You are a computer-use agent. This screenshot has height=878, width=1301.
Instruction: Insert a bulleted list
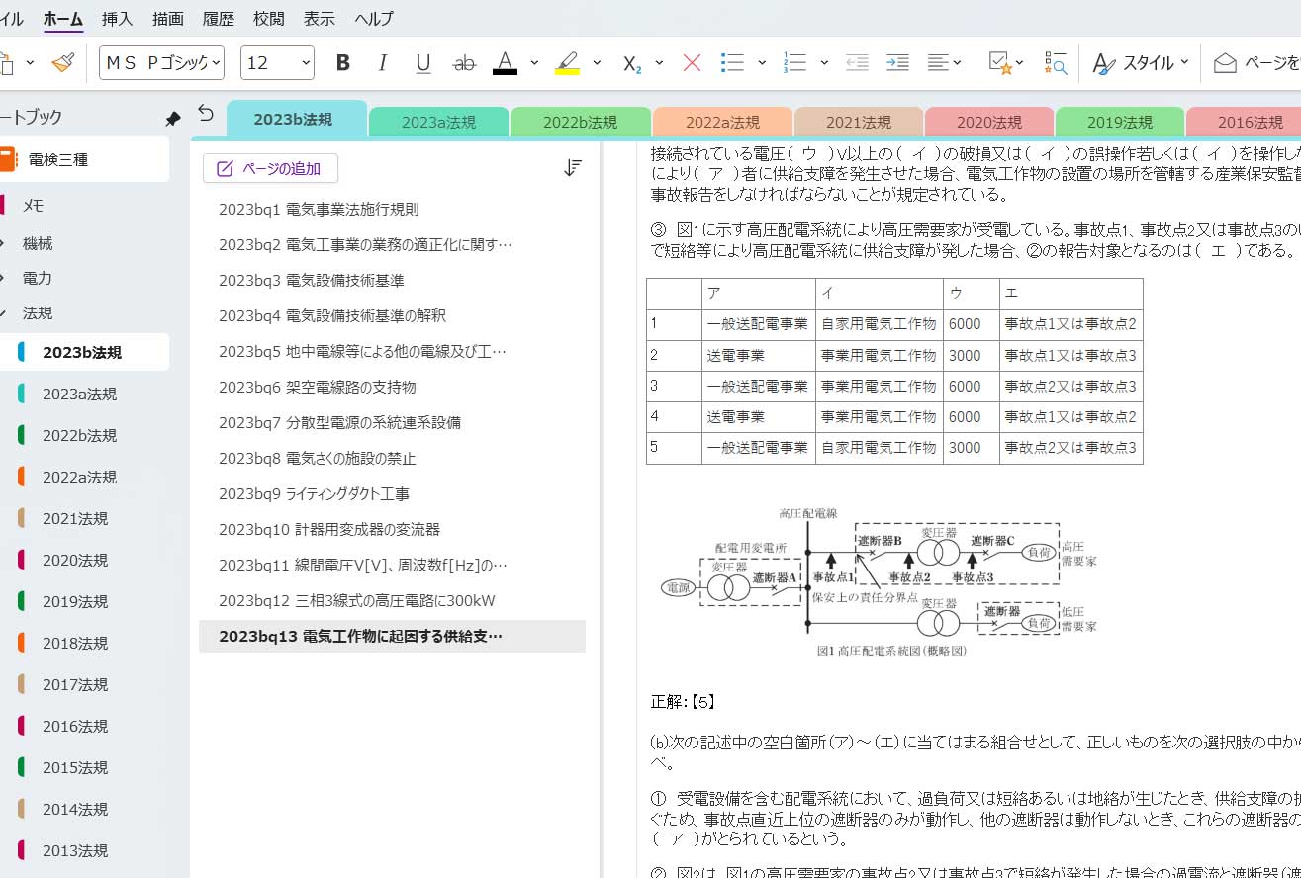tap(732, 63)
